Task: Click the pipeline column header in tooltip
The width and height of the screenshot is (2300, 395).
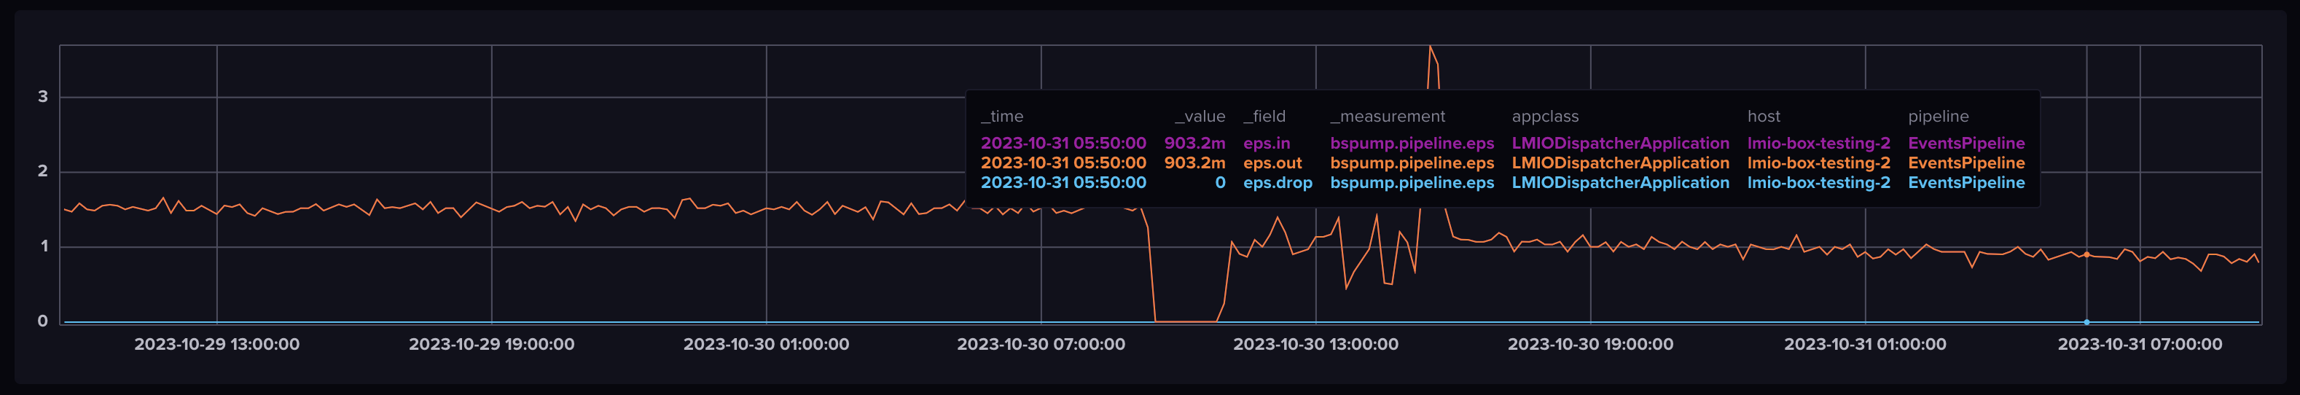Action: [1938, 116]
